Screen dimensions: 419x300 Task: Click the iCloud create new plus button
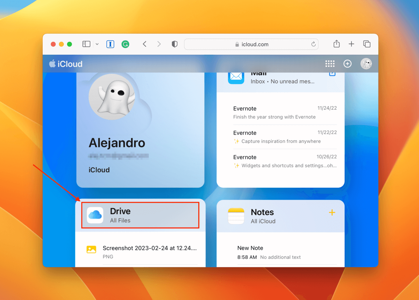[347, 64]
